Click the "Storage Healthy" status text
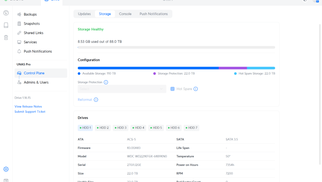 91,29
